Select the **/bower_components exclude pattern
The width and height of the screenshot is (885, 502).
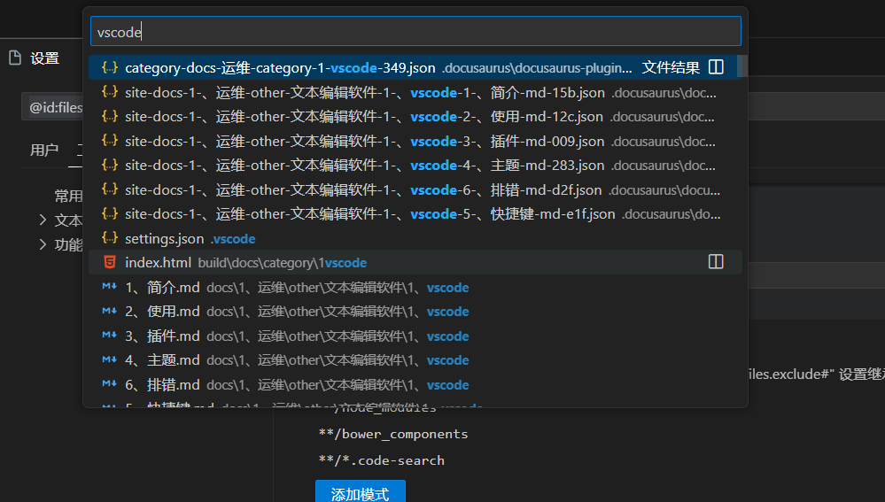coord(393,435)
